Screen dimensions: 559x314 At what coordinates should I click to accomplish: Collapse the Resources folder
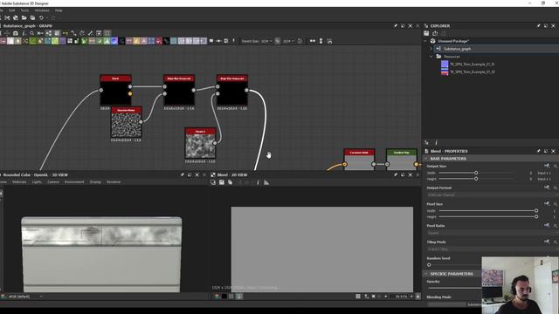coord(431,57)
